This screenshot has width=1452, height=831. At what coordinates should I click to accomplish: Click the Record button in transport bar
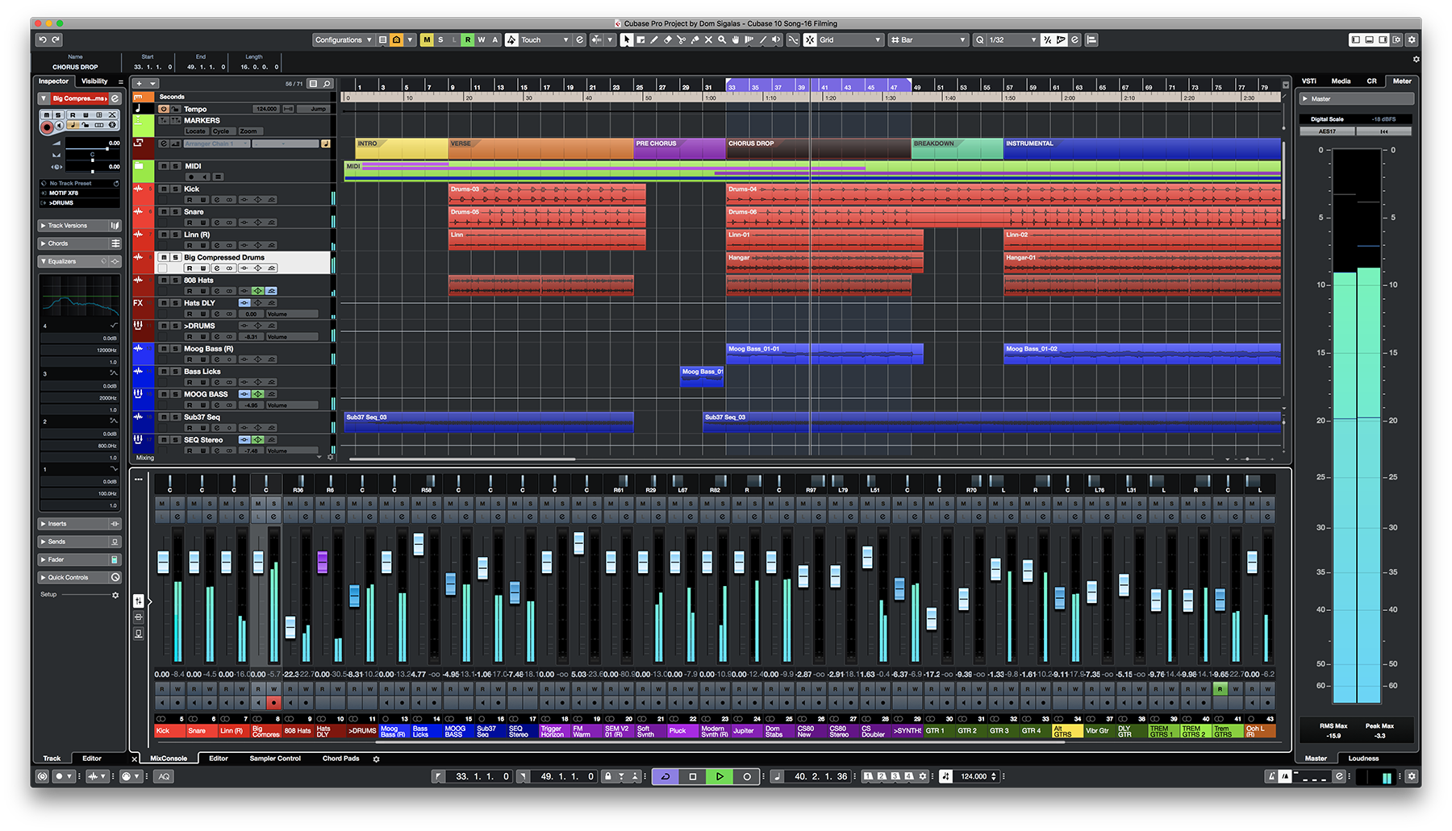pos(747,777)
